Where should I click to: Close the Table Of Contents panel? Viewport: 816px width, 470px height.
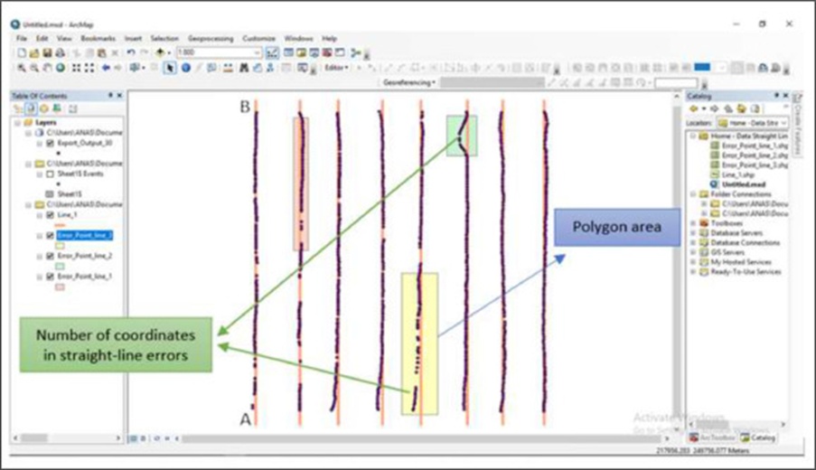pos(119,96)
